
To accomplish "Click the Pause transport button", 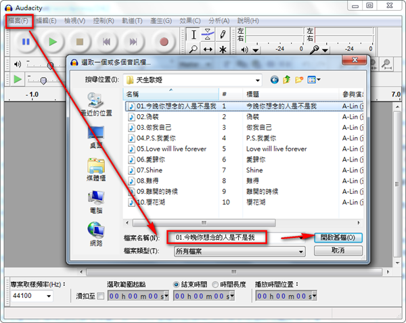I will pyautogui.click(x=26, y=42).
